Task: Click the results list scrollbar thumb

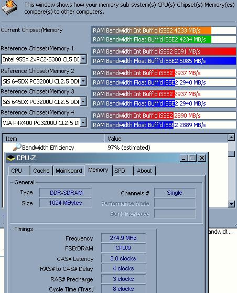Action: click(x=231, y=154)
